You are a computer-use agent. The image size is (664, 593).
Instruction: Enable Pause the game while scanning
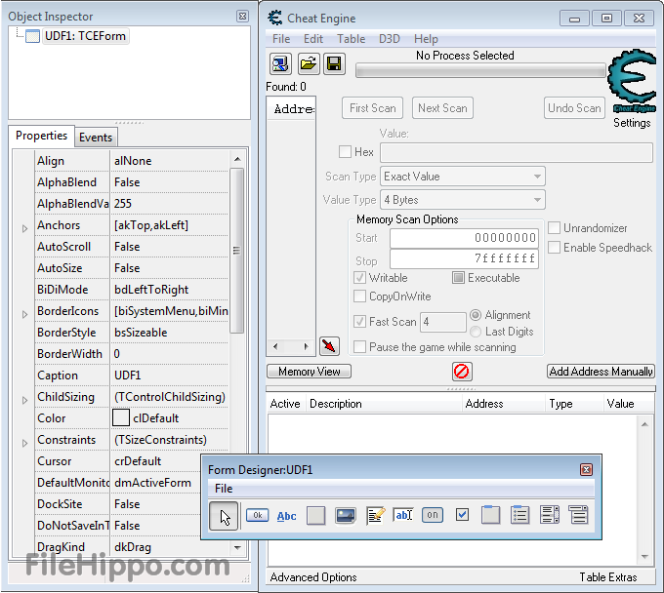360,347
